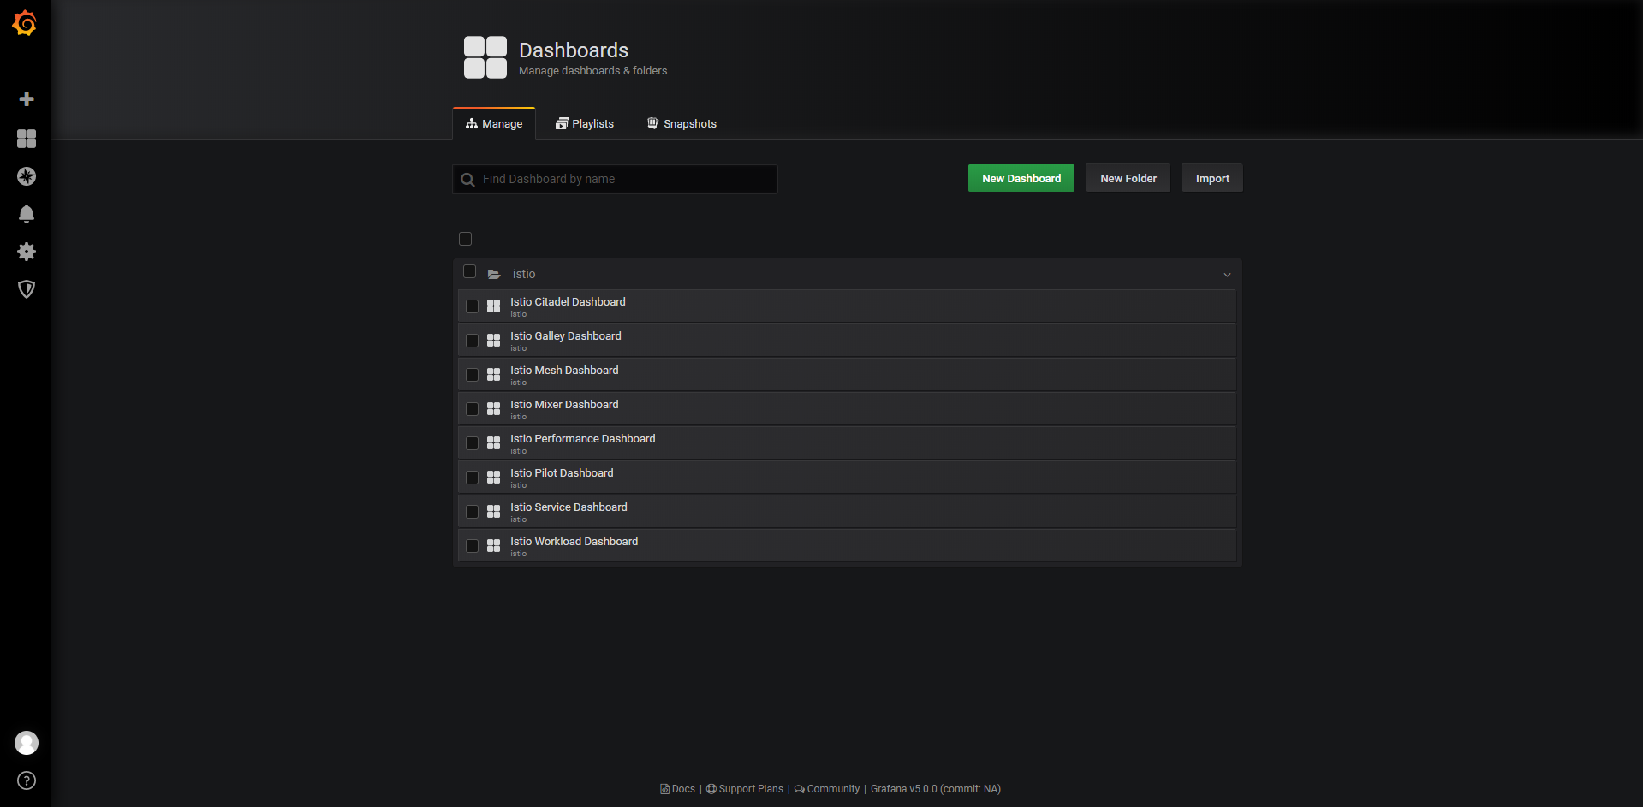The image size is (1643, 807).
Task: Open the Istio Pilot Dashboard title
Action: [562, 473]
